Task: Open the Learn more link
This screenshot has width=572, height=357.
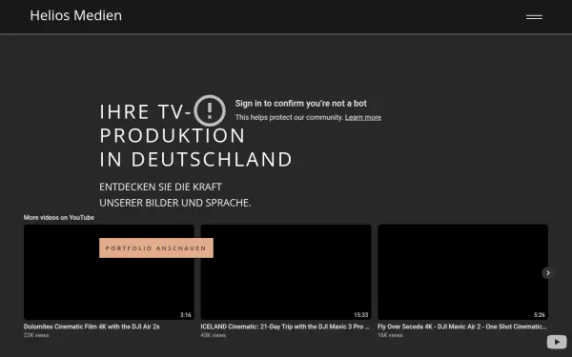Action: tap(363, 117)
